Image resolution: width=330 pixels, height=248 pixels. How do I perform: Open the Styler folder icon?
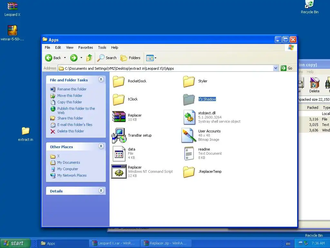[x=189, y=81]
